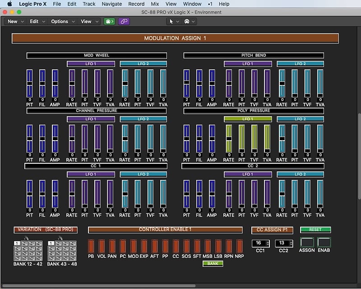
Task: Open the File menu
Action: (x=57, y=4)
